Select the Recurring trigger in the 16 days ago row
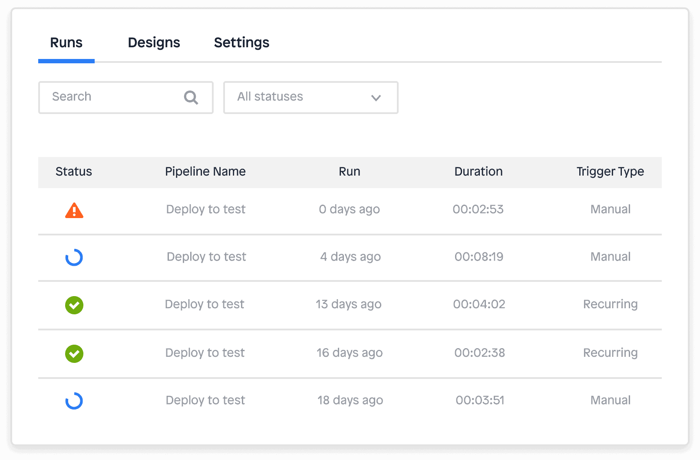Viewport: 700px width, 460px height. point(610,353)
